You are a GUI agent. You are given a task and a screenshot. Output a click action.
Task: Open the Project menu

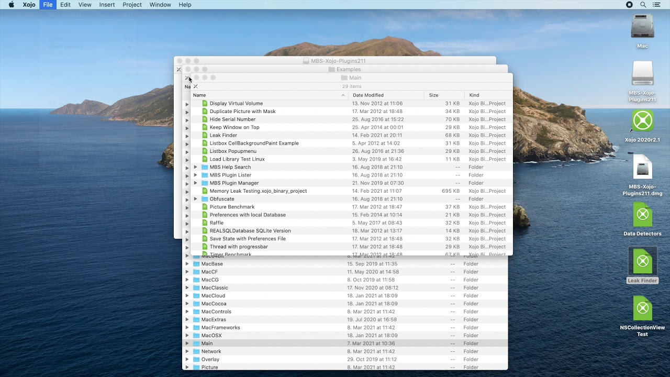tap(132, 5)
